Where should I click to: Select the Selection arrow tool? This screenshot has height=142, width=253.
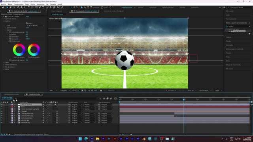click(x=7, y=7)
